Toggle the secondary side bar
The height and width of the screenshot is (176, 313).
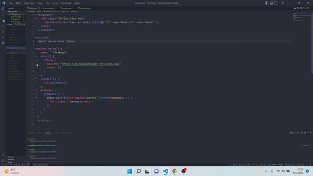[x=276, y=3]
